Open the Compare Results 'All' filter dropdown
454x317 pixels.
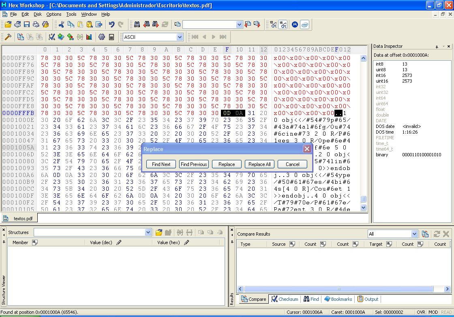[x=414, y=234]
